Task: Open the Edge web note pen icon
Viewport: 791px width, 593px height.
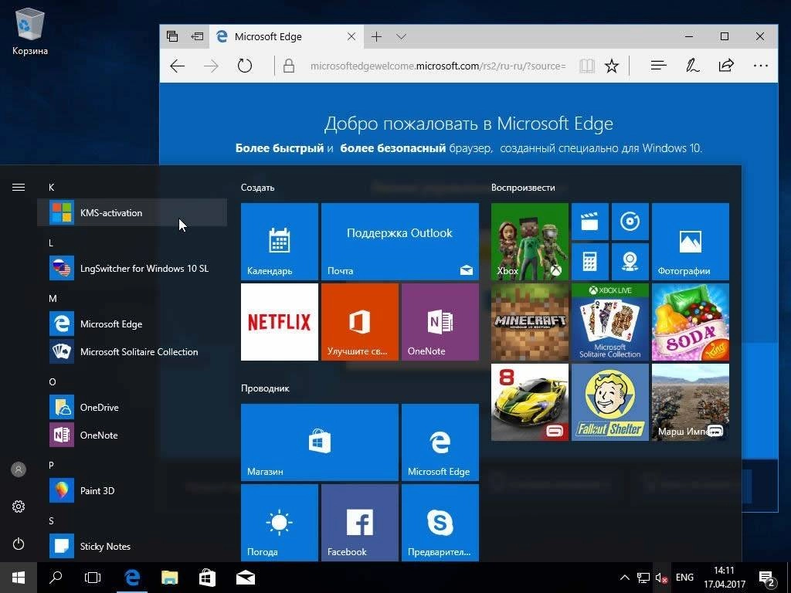Action: 692,66
